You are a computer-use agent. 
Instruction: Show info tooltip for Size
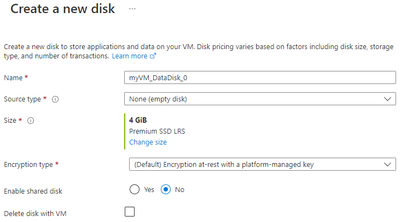31,121
